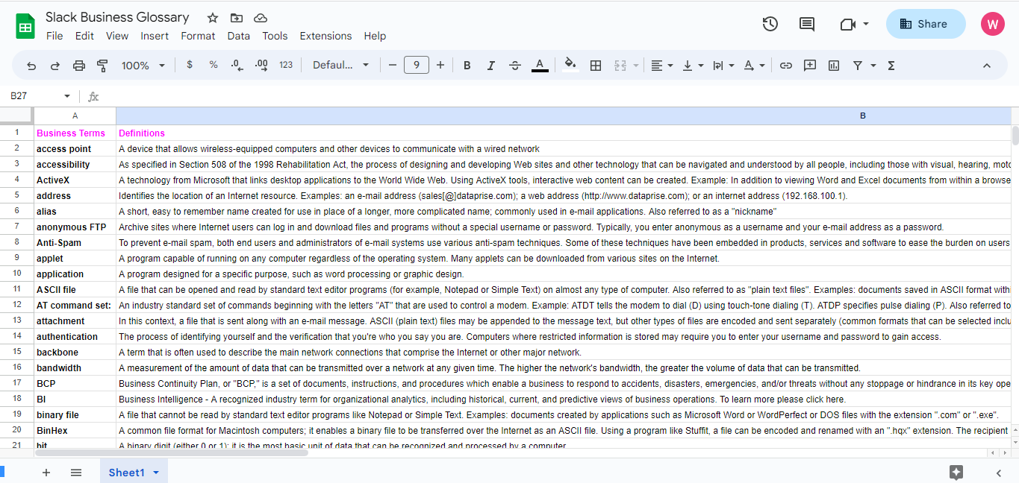Image resolution: width=1019 pixels, height=483 pixels.
Task: Open the Extensions menu
Action: [x=325, y=36]
